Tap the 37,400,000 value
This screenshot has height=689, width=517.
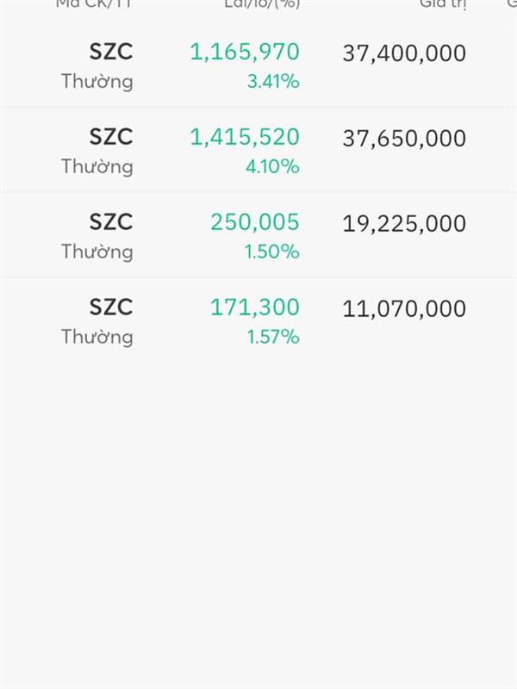coord(404,53)
